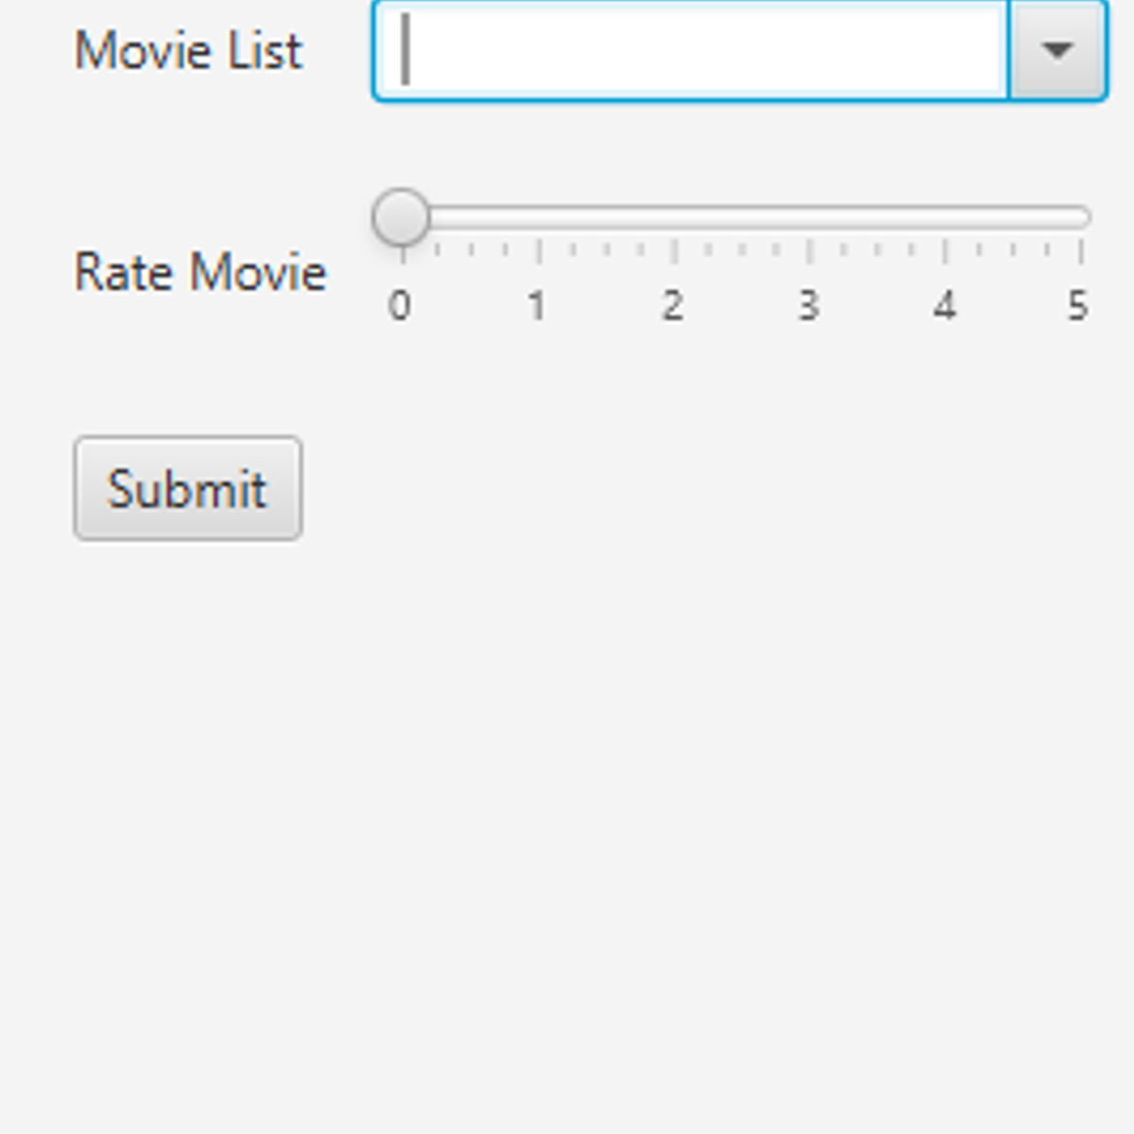Open the Movie List dropdown arrow
Viewport: 1134px width, 1134px height.
pyautogui.click(x=1057, y=50)
